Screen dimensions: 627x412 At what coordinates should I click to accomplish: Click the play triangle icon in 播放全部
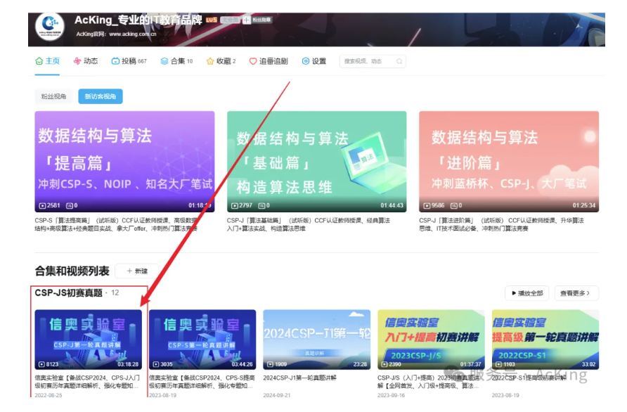[515, 293]
